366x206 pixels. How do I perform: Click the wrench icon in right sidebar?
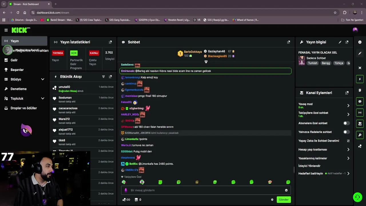click(360, 135)
